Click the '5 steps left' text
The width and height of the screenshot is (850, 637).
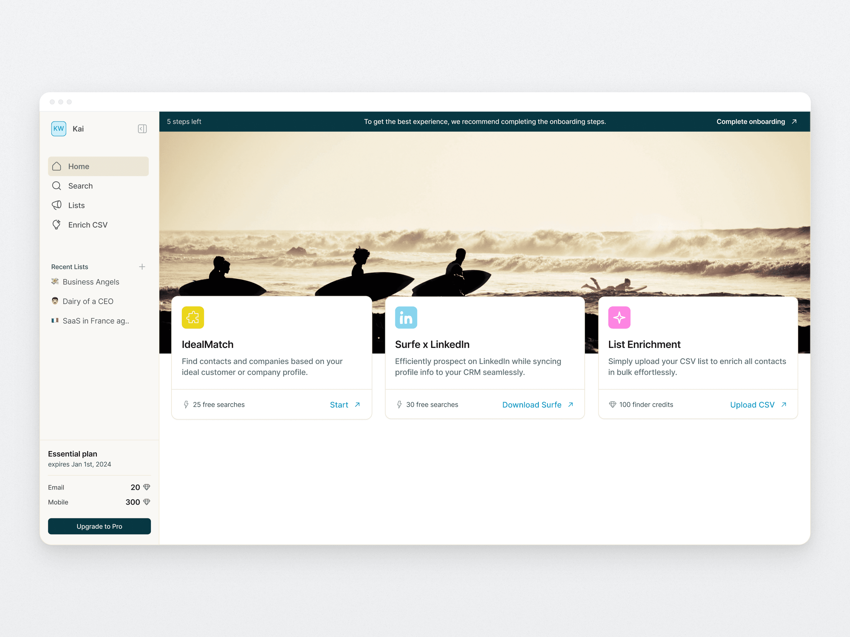pyautogui.click(x=184, y=121)
